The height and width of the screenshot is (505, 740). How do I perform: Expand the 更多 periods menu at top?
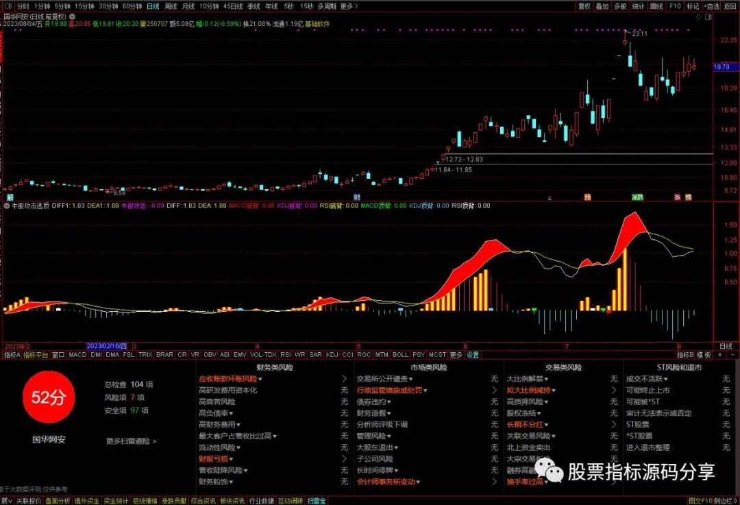click(x=349, y=6)
